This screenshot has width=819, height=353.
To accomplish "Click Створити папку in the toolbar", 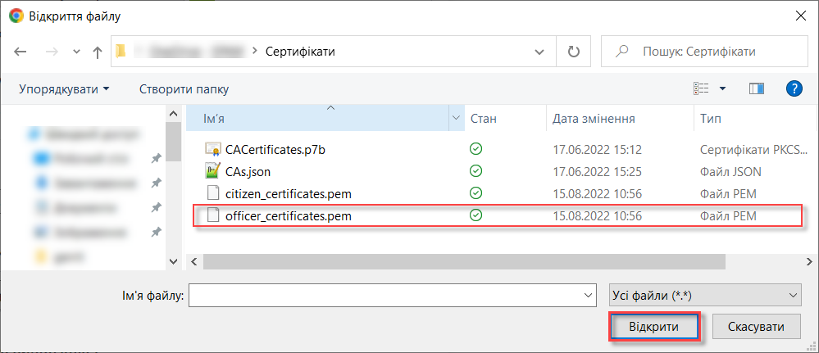I will (184, 89).
